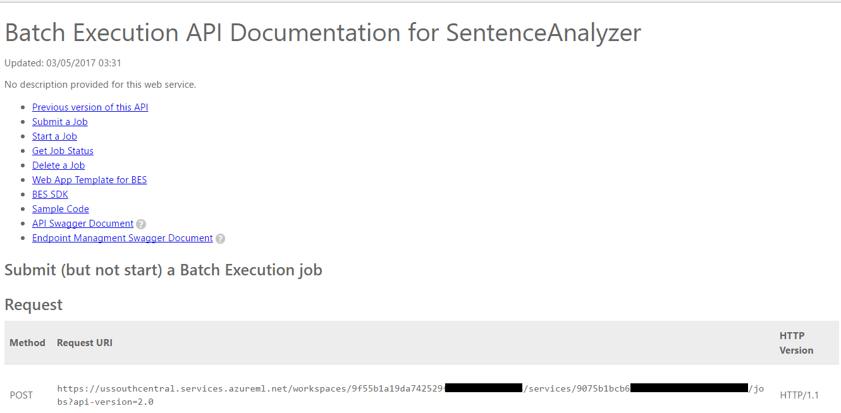Open Endpoint Managment Swagger Document link

[123, 238]
